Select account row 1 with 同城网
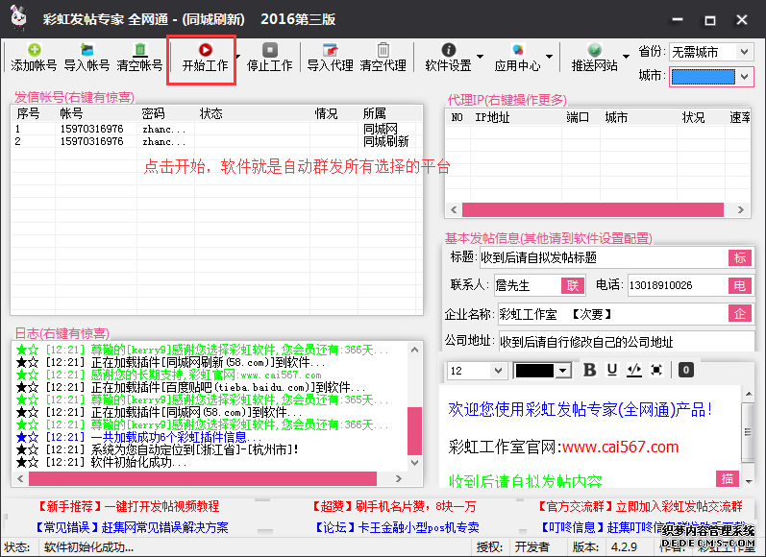 tap(216, 129)
